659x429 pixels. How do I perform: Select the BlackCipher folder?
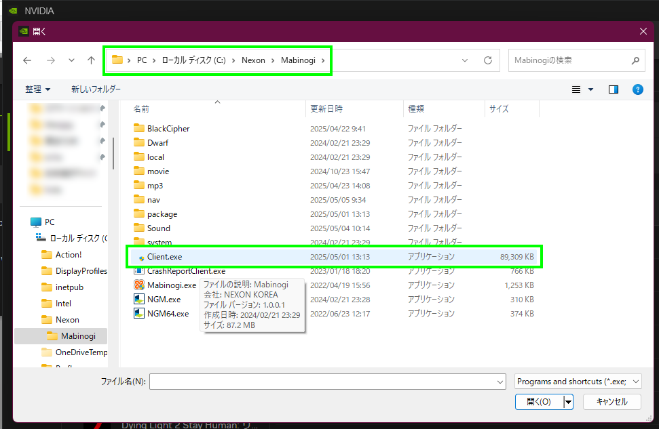click(168, 129)
